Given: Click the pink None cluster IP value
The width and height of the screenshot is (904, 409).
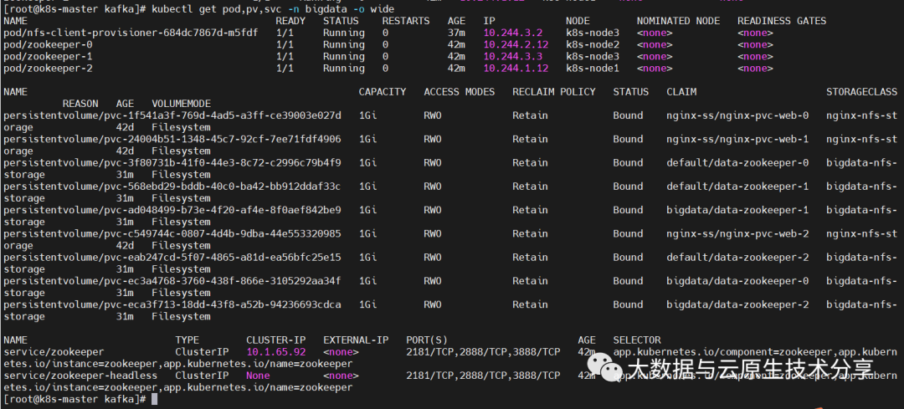Looking at the screenshot, I should point(258,376).
